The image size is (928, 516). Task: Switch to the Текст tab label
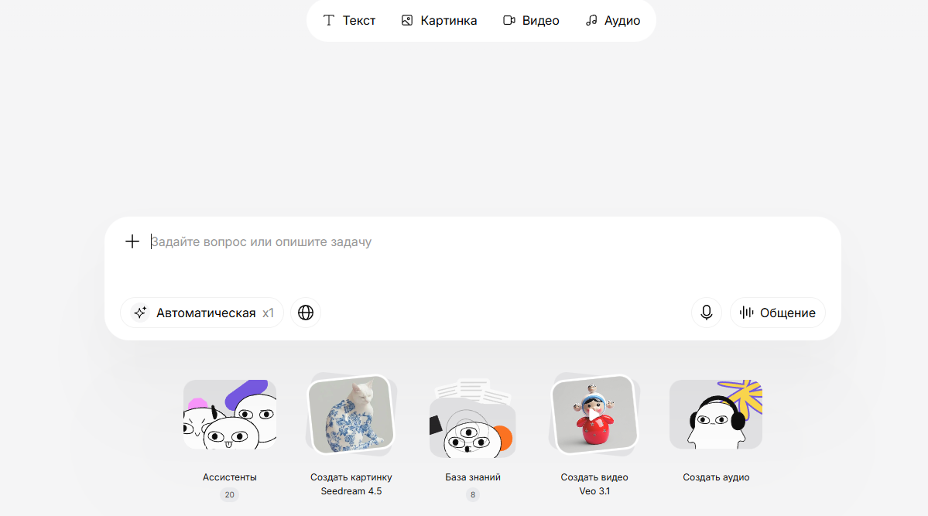359,21
